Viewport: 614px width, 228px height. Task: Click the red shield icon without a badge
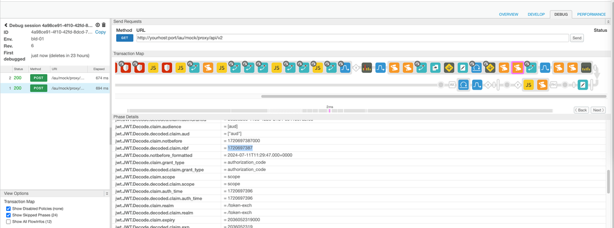point(167,68)
